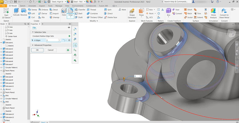The image size is (239, 123).
Task: Confirm fillet with OK button
Action: [x=37, y=50]
